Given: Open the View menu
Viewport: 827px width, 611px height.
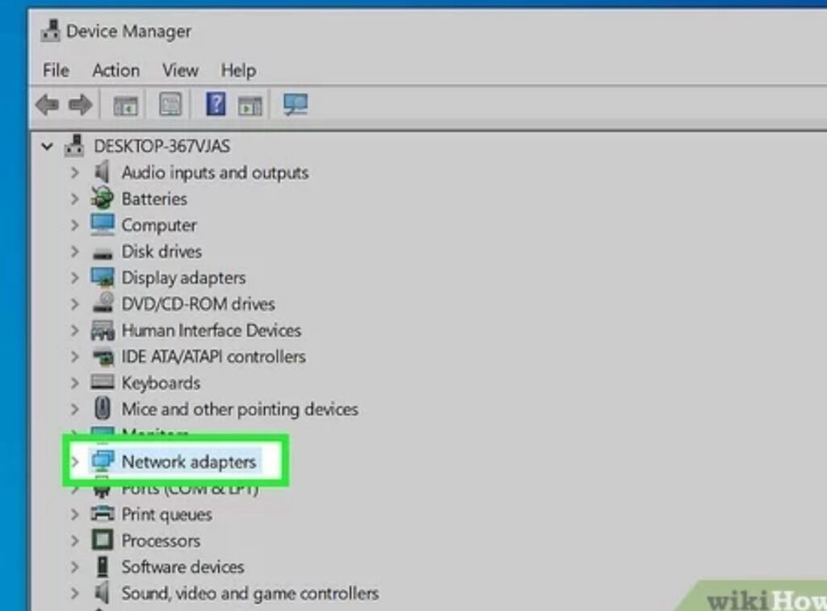Looking at the screenshot, I should point(180,70).
